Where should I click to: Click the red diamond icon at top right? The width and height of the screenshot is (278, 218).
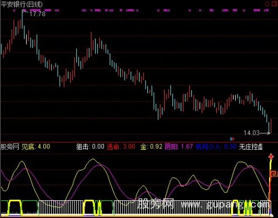coord(267,4)
